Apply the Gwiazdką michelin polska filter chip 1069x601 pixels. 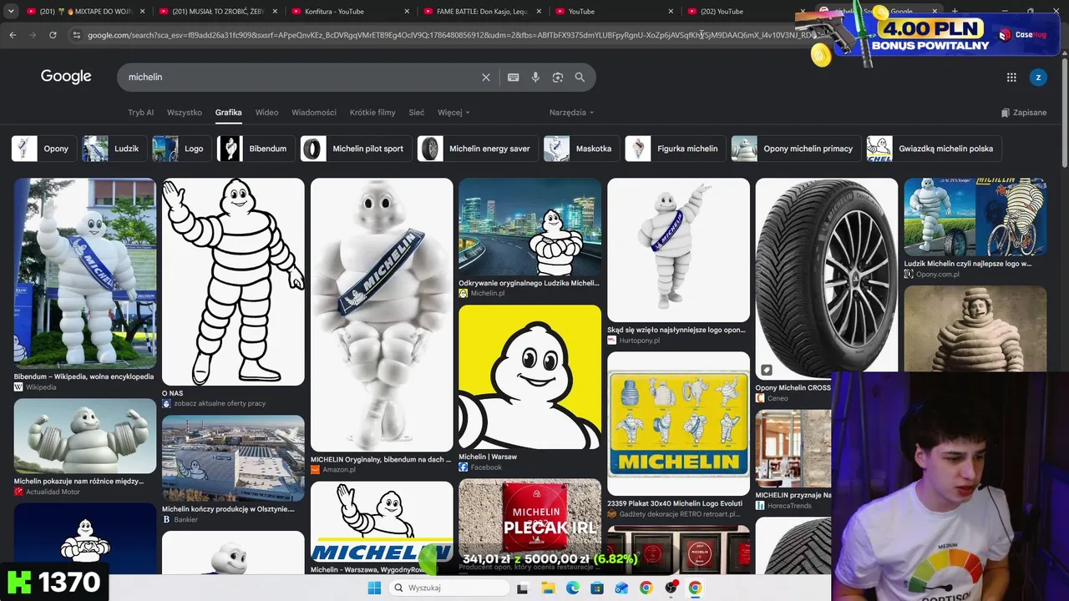[x=933, y=149]
